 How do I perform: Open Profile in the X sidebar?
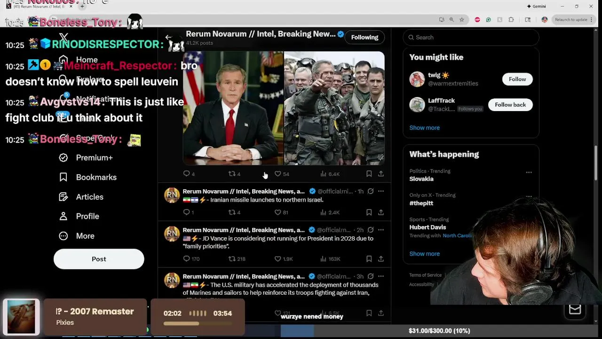coord(79,216)
